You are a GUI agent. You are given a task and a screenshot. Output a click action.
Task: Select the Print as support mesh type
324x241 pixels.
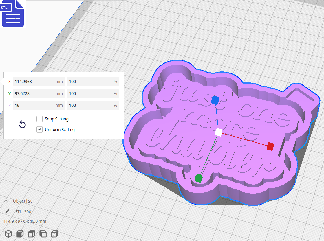click(20, 233)
